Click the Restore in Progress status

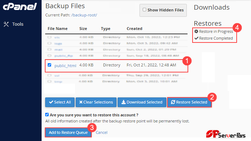coord(214,31)
